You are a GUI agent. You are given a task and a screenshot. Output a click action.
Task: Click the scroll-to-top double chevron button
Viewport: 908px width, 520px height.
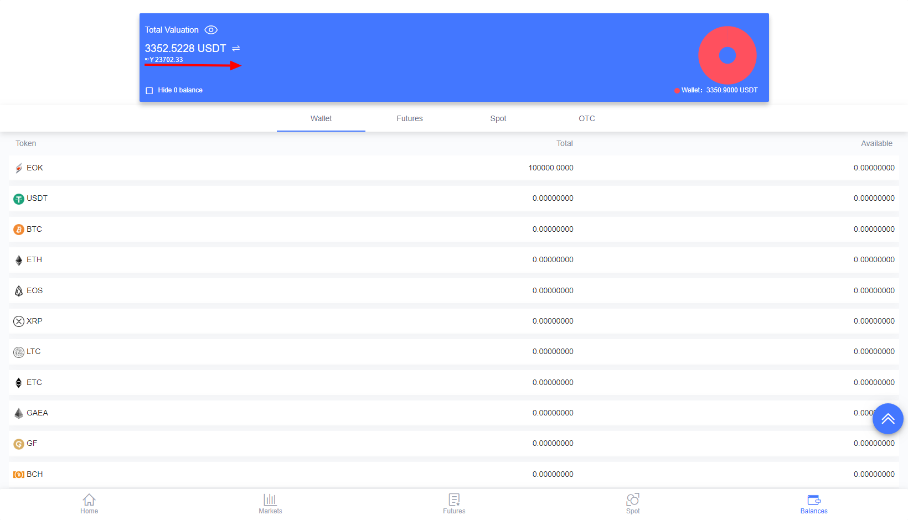click(x=888, y=419)
